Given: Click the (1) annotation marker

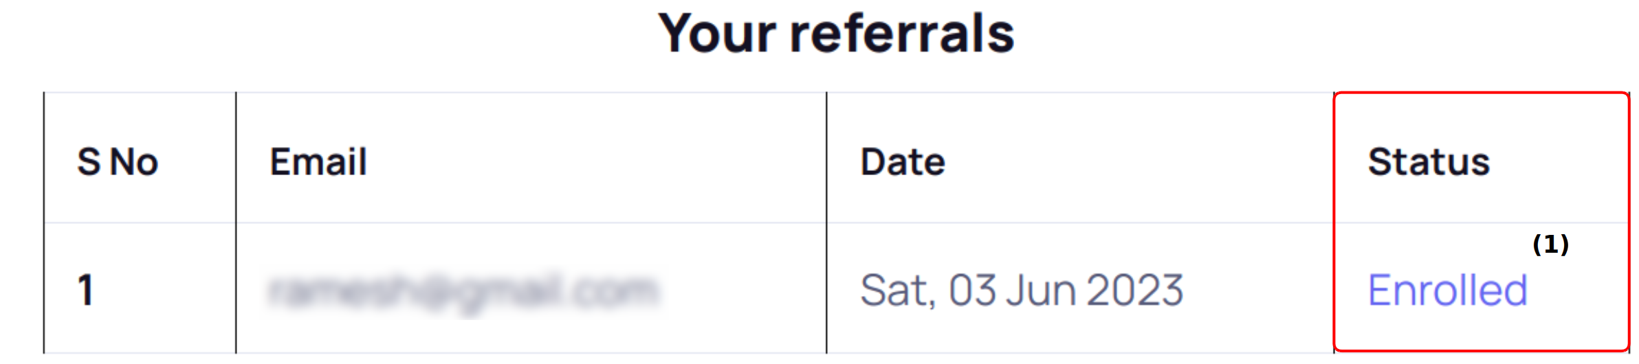Looking at the screenshot, I should 1550,244.
